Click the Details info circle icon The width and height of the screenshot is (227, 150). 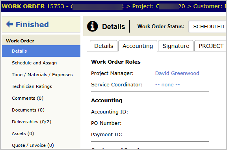click(92, 26)
